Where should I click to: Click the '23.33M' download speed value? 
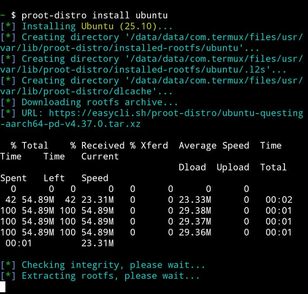point(195,200)
